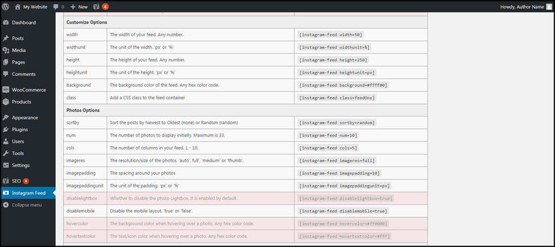This screenshot has width=555, height=247.
Task: Open the Products menu
Action: (21, 102)
